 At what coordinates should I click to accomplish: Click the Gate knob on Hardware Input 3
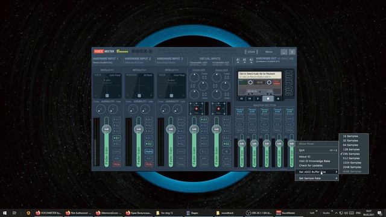tap(177, 109)
